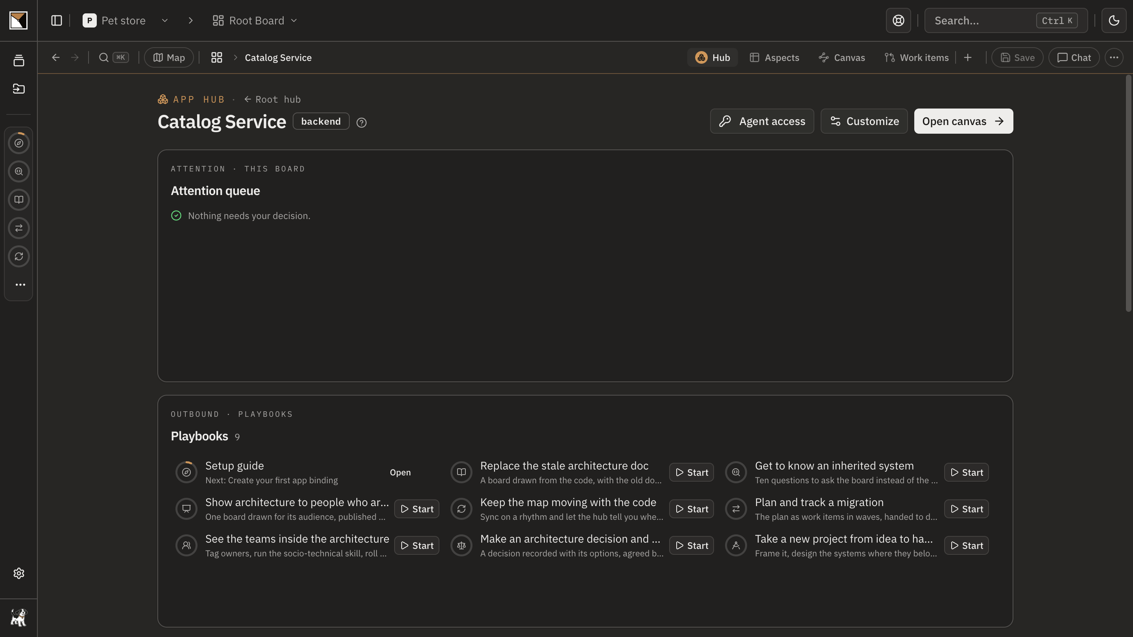1133x637 pixels.
Task: Toggle the sidebar panel icon
Action: pos(56,21)
